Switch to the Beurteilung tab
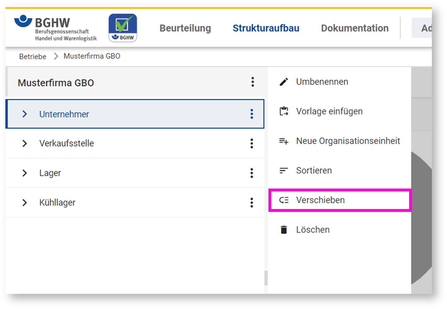The height and width of the screenshot is (309, 447). (x=185, y=28)
